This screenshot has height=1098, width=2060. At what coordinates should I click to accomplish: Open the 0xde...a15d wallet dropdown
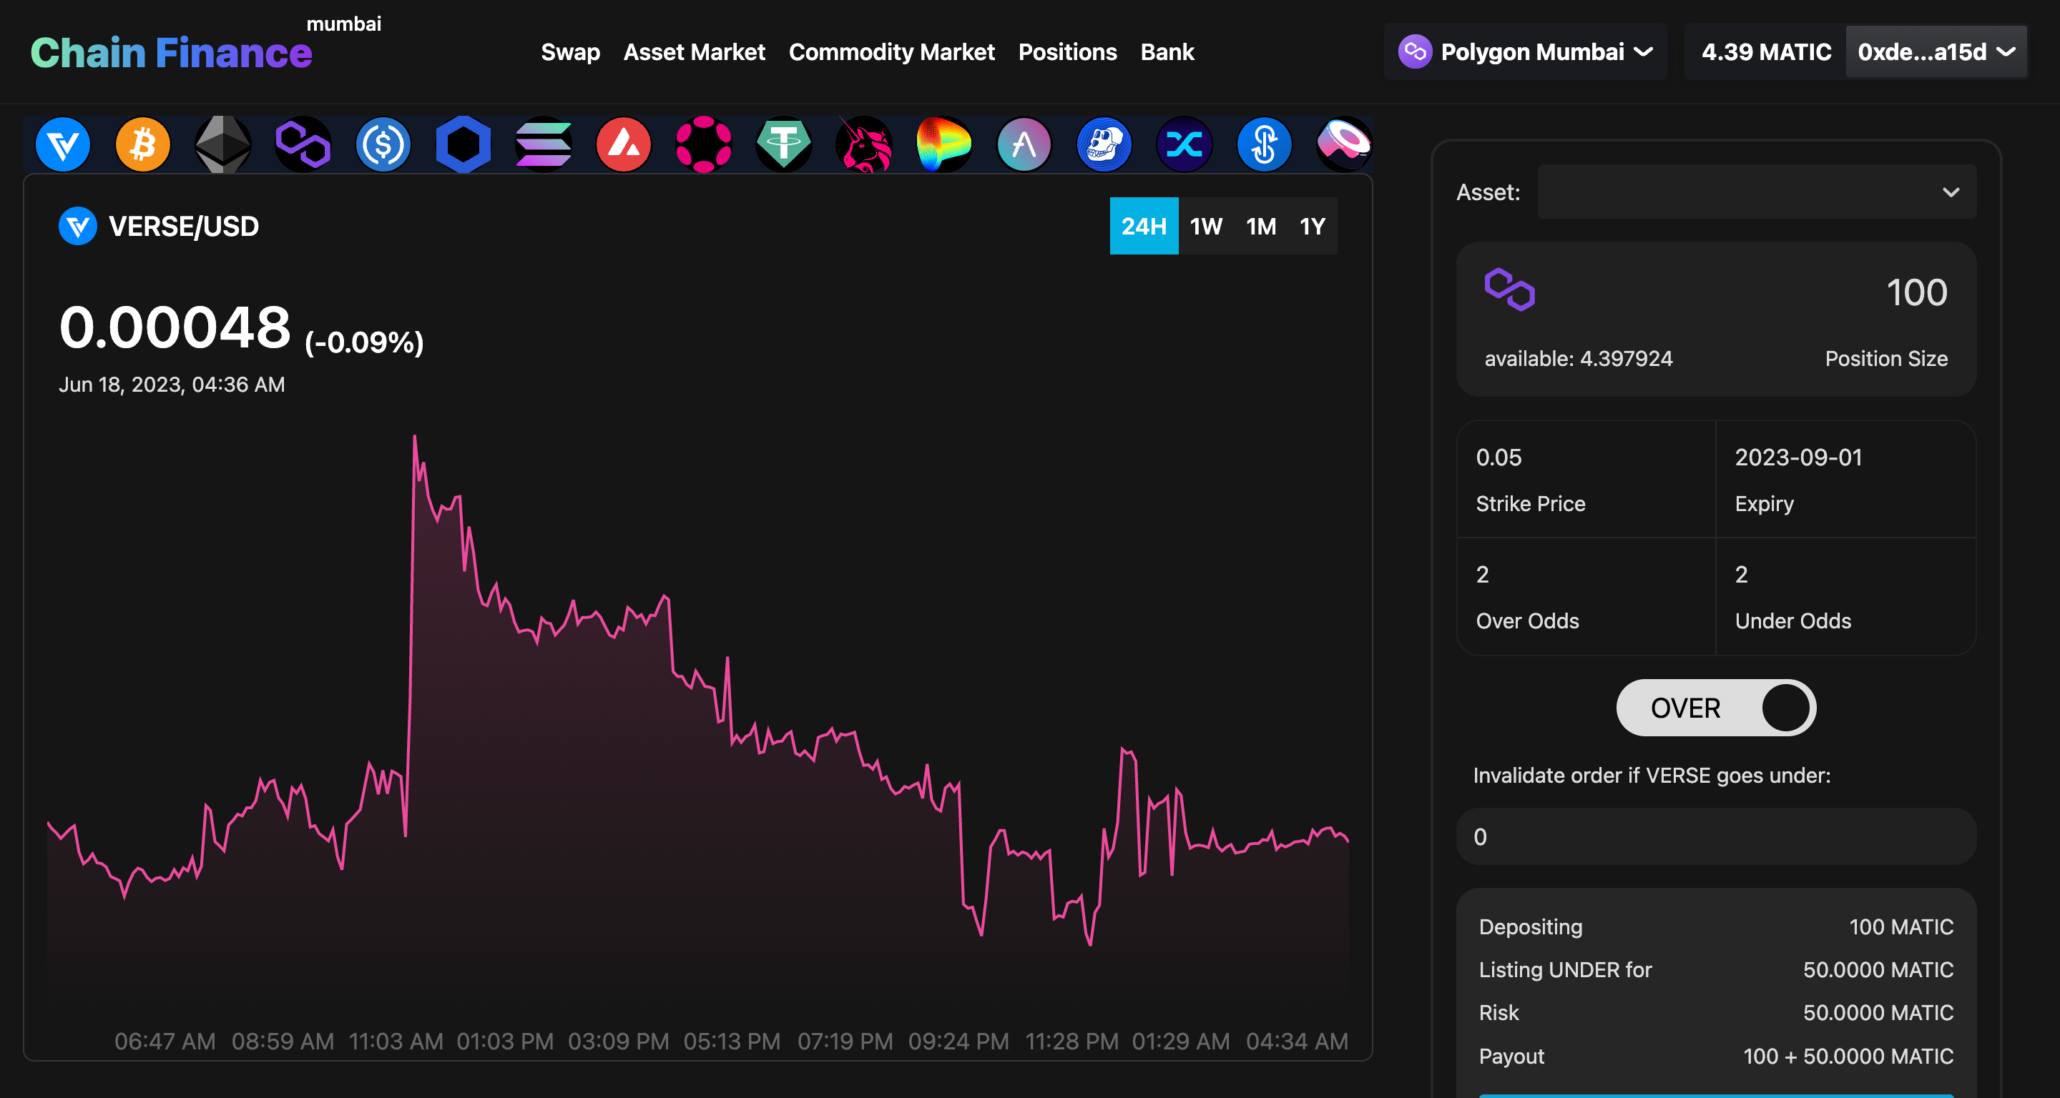click(1934, 52)
